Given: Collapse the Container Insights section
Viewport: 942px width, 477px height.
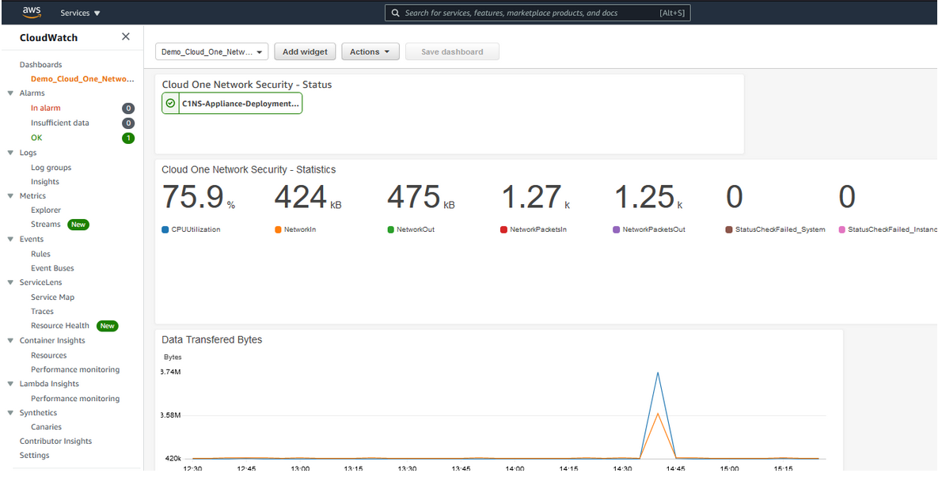Looking at the screenshot, I should [x=10, y=340].
